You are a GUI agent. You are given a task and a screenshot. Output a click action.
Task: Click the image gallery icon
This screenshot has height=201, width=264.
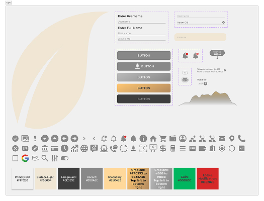pyautogui.click(x=25, y=139)
